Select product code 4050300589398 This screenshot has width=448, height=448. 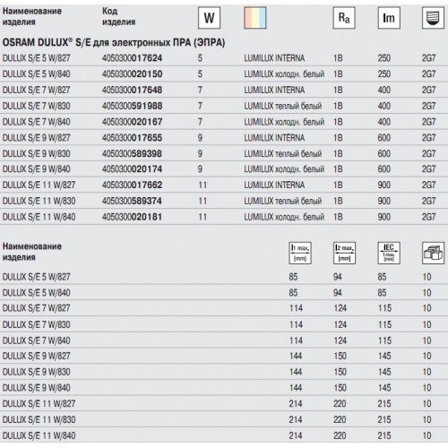coord(132,153)
